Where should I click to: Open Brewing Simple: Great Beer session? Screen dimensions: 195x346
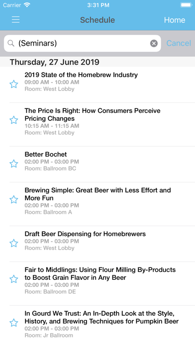tap(102, 204)
